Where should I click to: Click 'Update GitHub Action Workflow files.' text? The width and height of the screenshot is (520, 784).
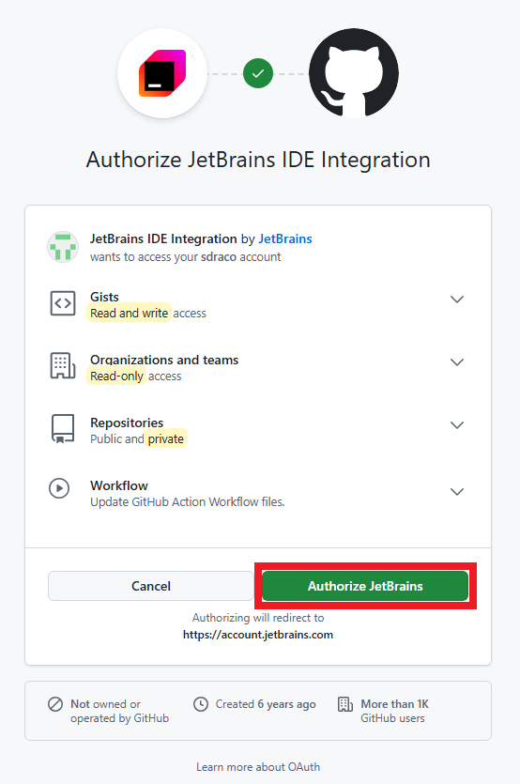[188, 502]
